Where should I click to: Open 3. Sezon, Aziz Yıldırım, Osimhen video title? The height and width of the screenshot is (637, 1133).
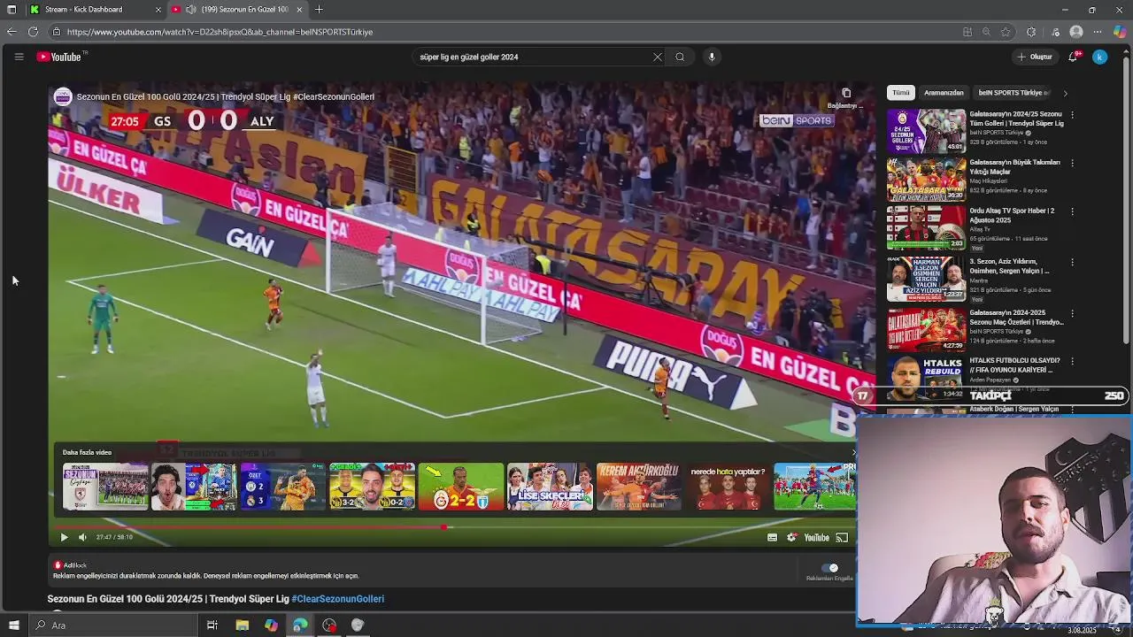point(1009,266)
